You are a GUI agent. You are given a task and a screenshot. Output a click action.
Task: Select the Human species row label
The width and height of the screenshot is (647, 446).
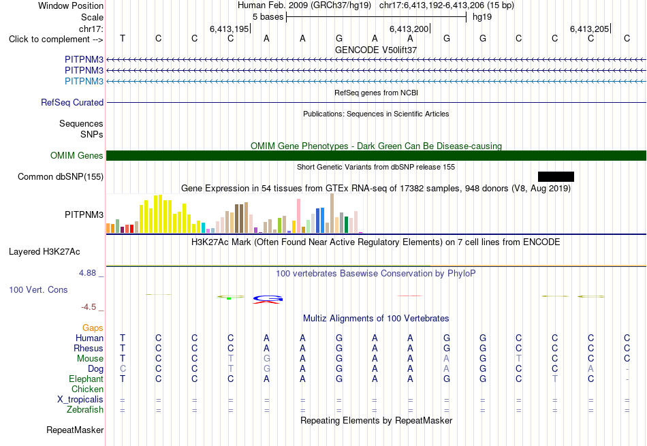pyautogui.click(x=89, y=338)
